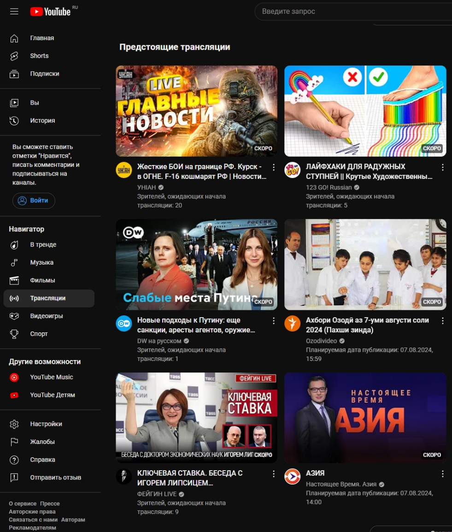Open the Новые подходы к Путину title
This screenshot has width=452, height=532.
click(x=196, y=325)
